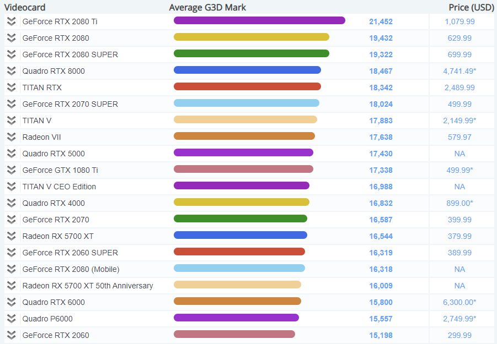Open the Radeon VII videocard link
This screenshot has width=497, height=344.
41,137
